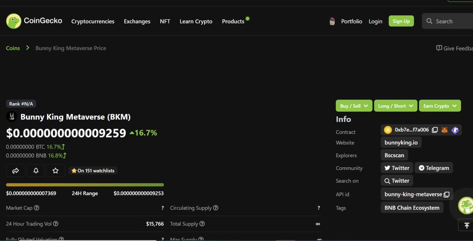473x241 pixels.
Task: Open Total Supply help info icon
Action: coord(202,224)
